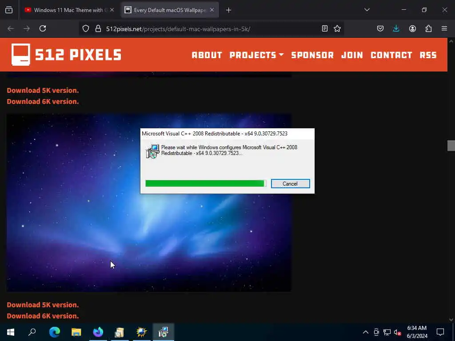Open the JOIN page link
Image resolution: width=455 pixels, height=341 pixels.
coord(352,55)
